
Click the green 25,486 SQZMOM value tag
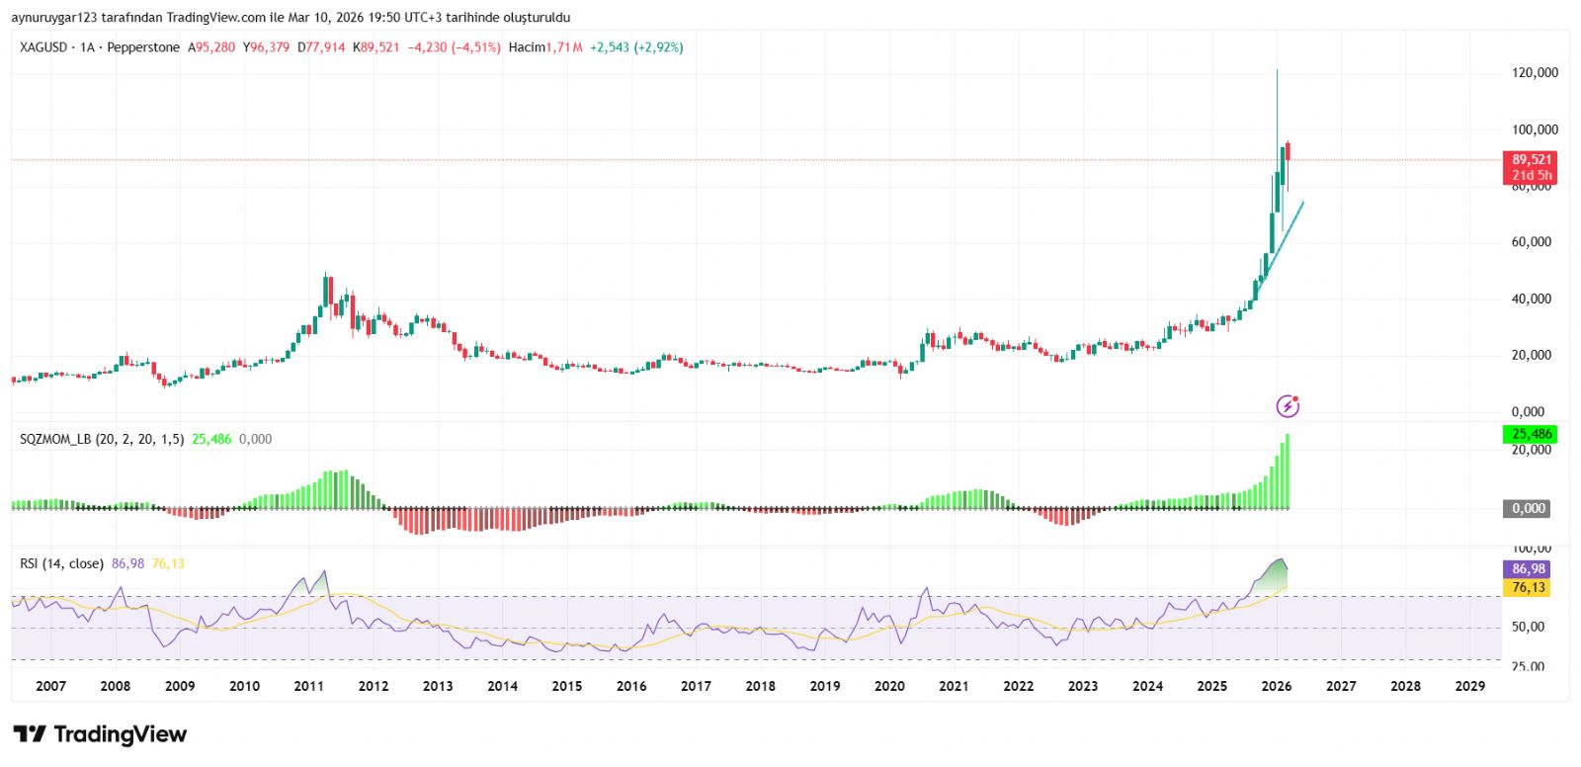tap(1531, 434)
